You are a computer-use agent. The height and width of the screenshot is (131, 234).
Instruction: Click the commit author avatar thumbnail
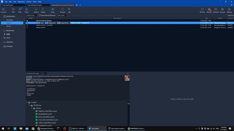click(127, 78)
